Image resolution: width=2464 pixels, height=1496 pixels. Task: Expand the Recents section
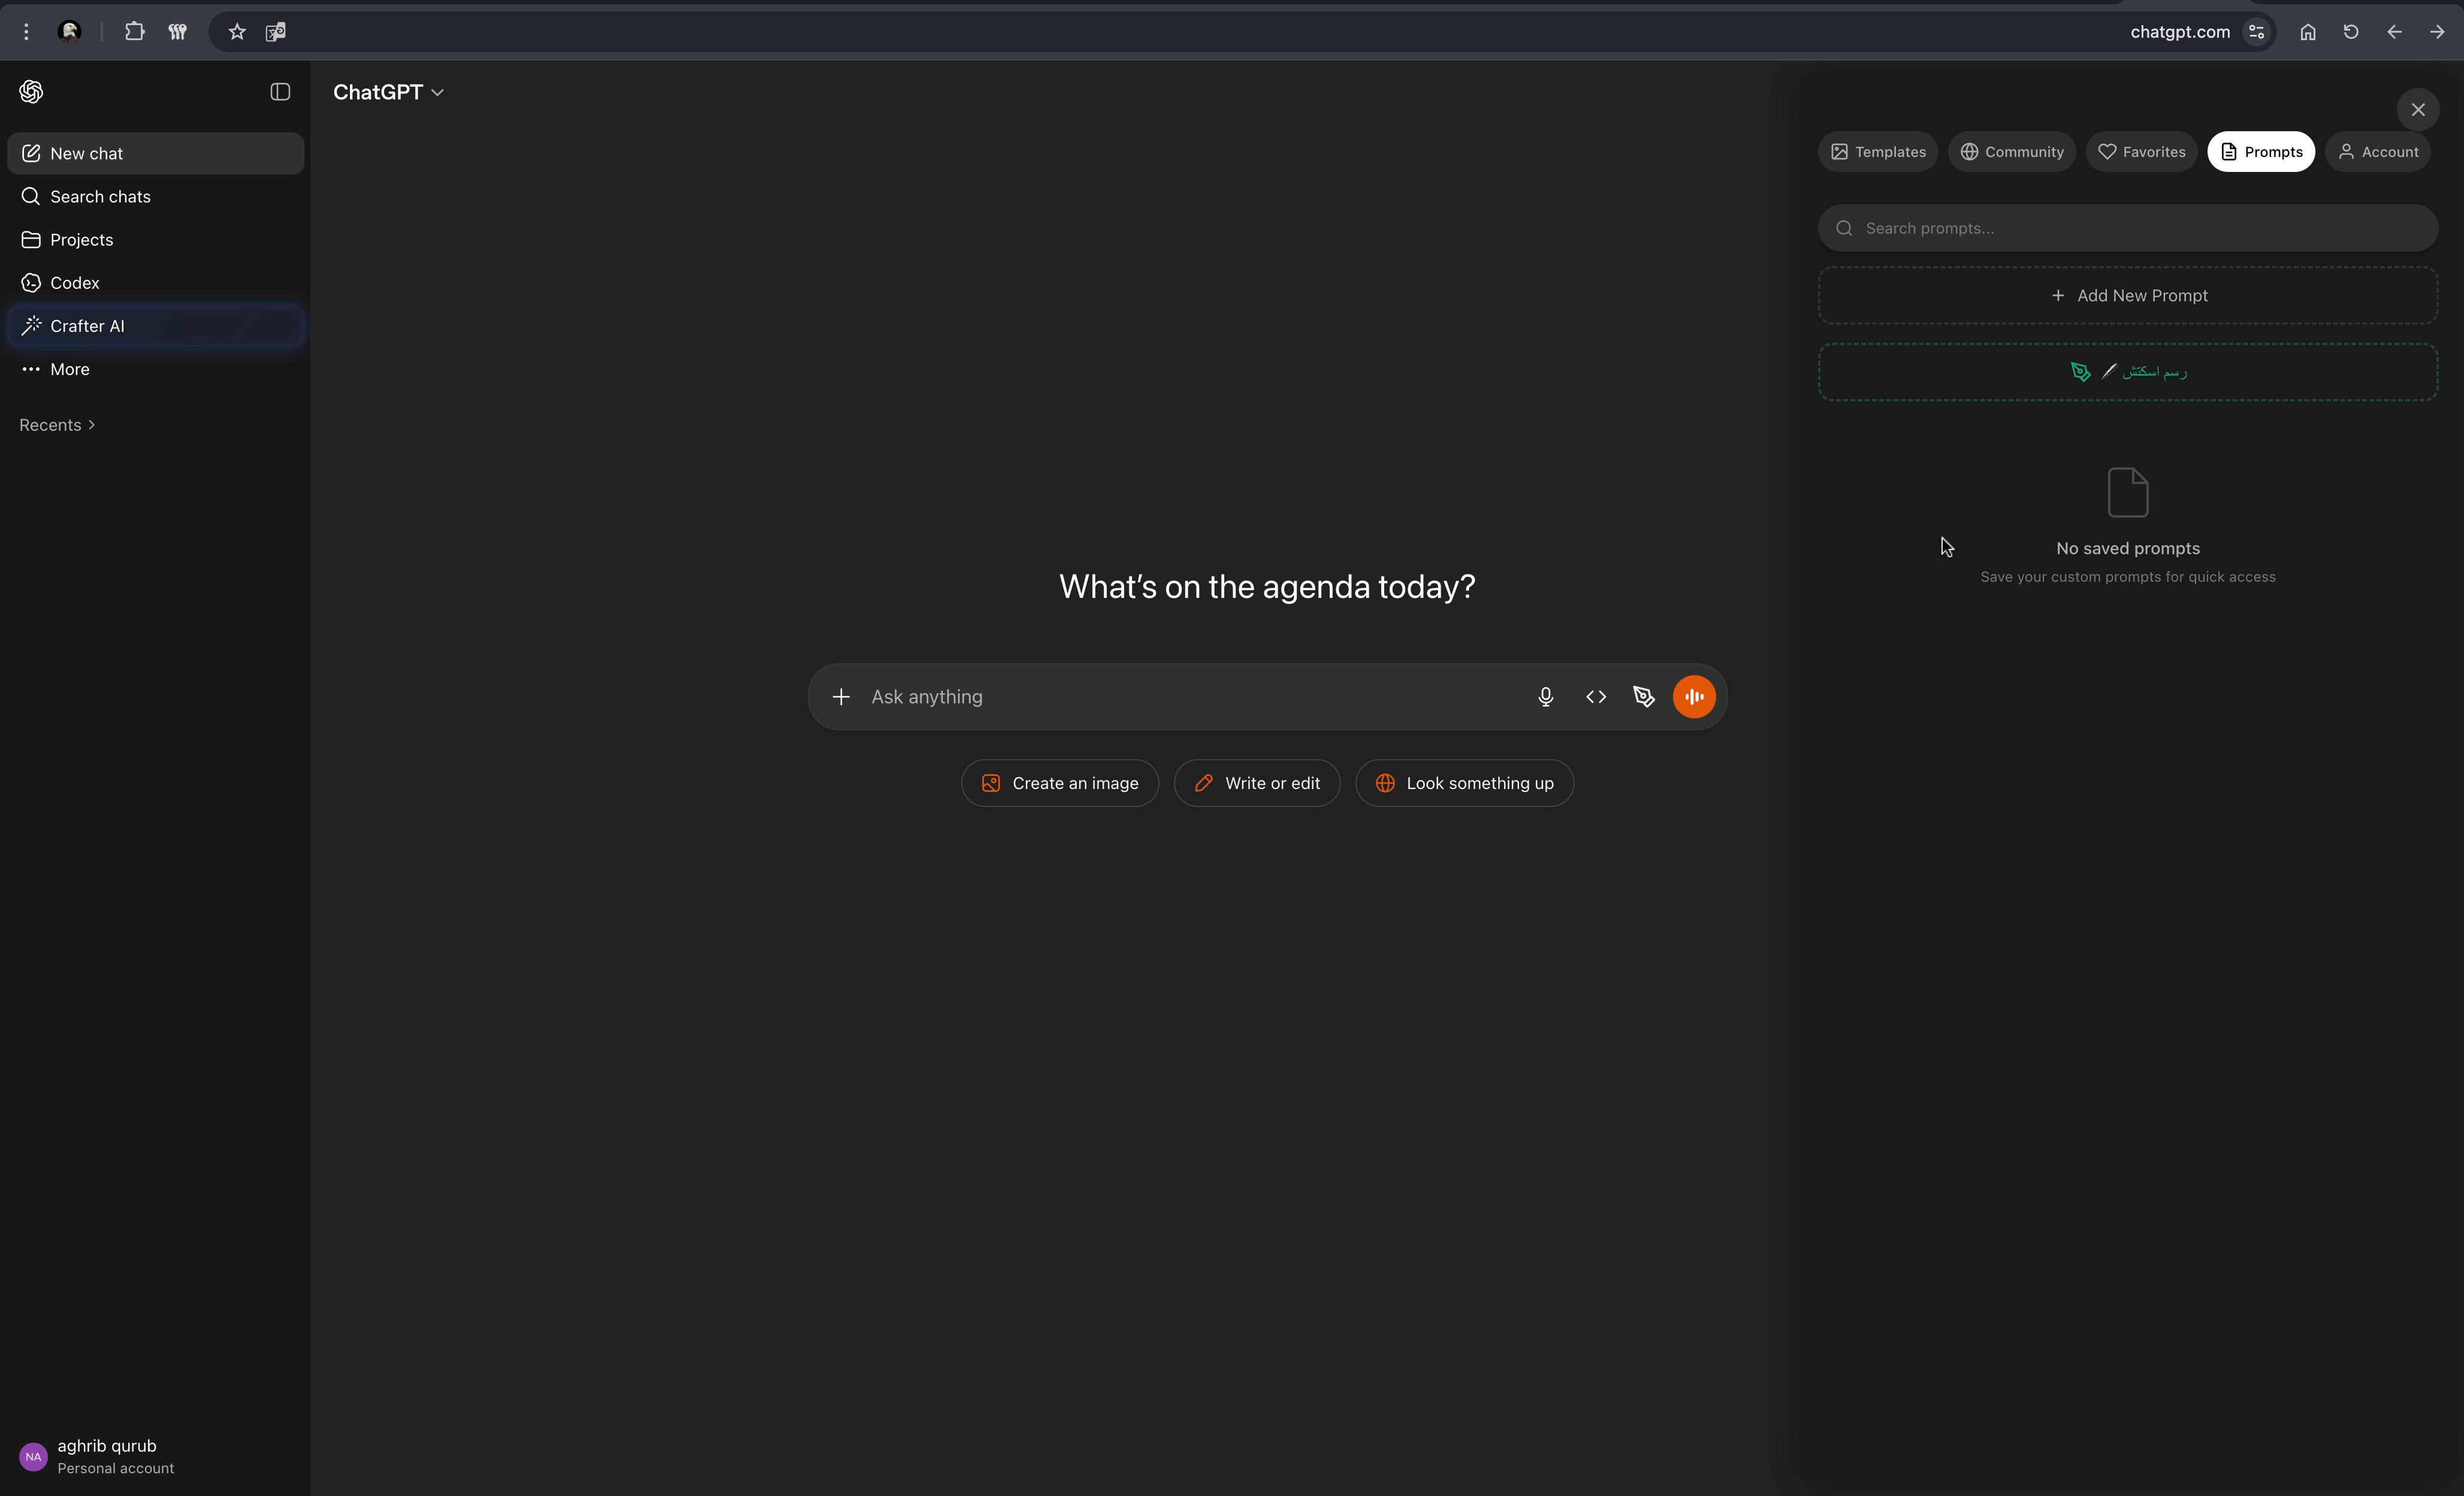[x=57, y=425]
